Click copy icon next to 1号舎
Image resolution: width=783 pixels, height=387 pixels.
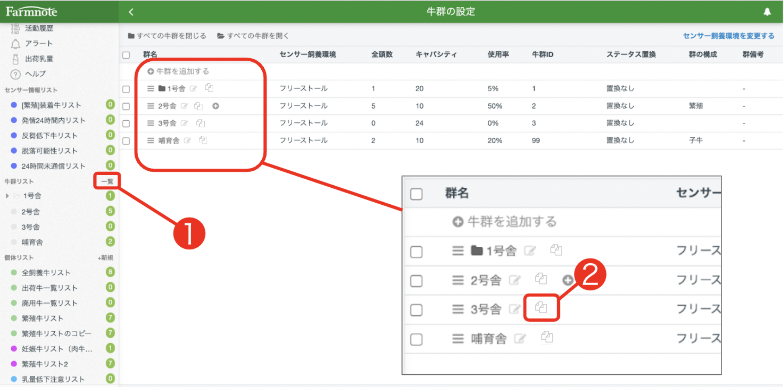[x=209, y=88]
